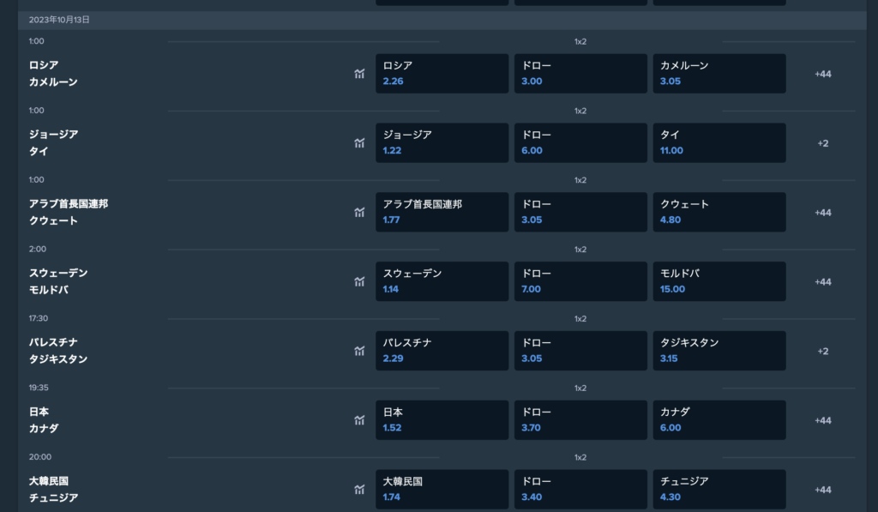Open the 日本 カナダ match page

[x=44, y=420]
